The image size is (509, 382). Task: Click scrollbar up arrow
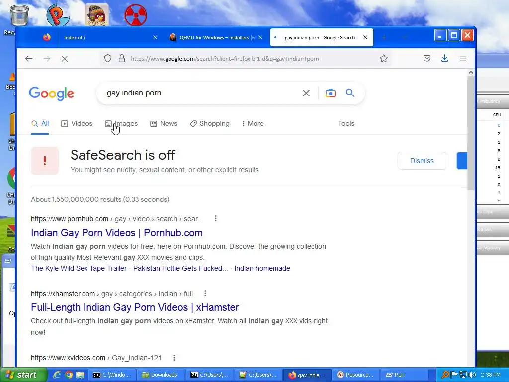point(471,73)
